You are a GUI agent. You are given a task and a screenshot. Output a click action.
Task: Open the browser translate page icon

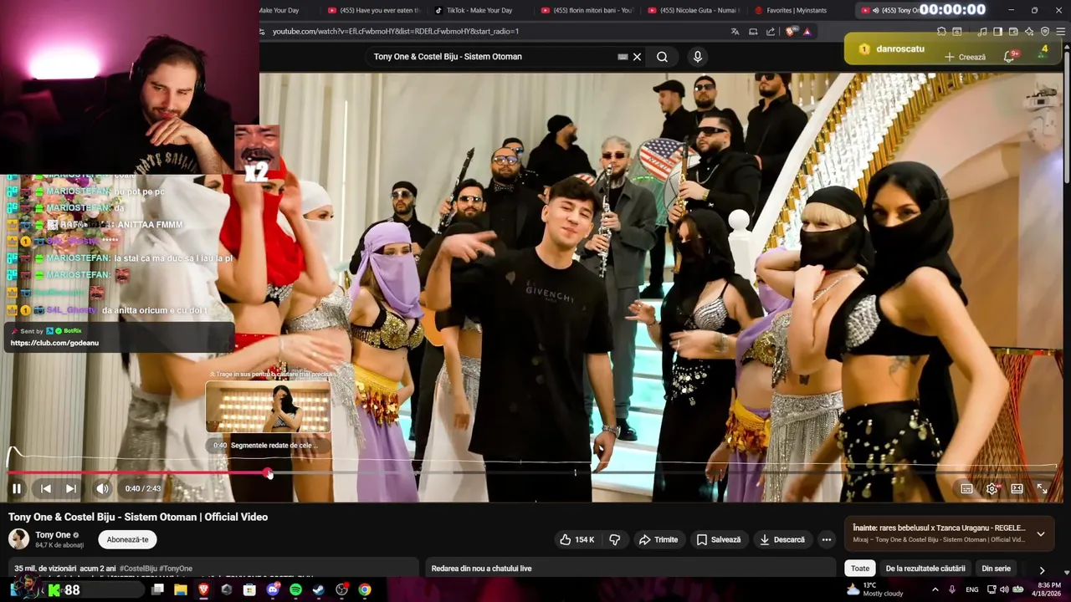735,32
